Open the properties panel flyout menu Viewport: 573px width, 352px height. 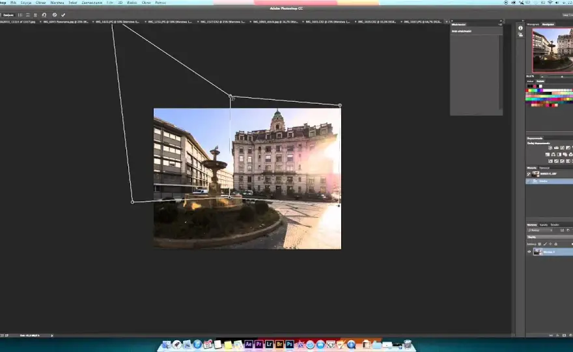click(500, 25)
